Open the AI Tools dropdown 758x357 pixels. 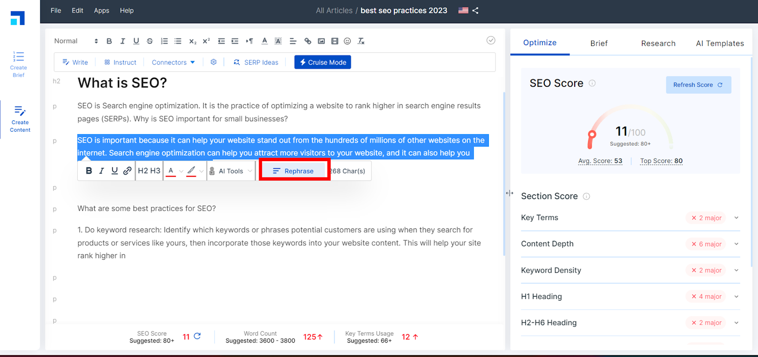pyautogui.click(x=231, y=171)
